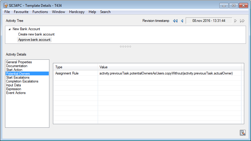Click the SICS4PC application icon in title bar

(x=5, y=5)
